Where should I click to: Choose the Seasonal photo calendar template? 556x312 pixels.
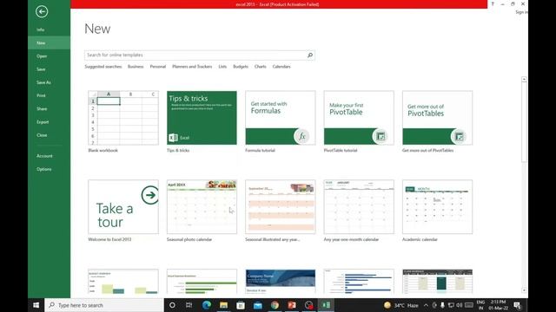click(202, 207)
